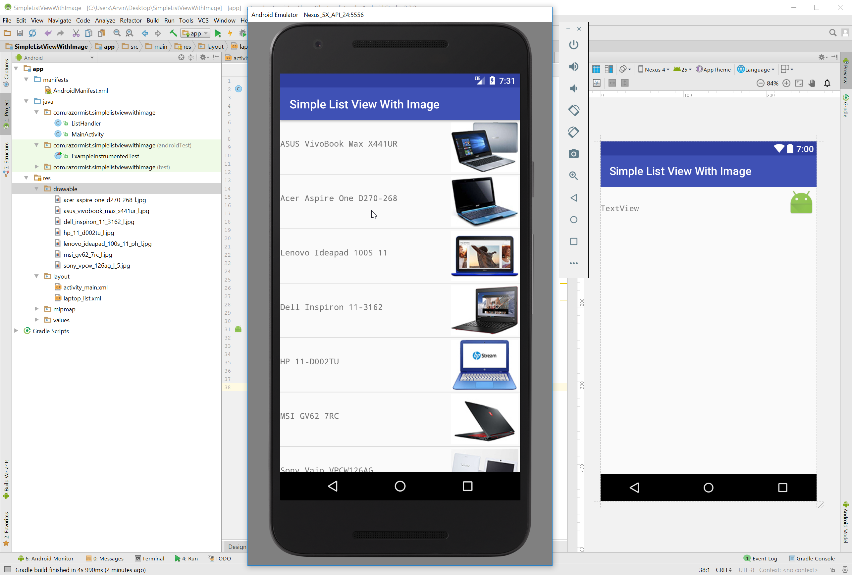The width and height of the screenshot is (852, 575).
Task: Click the emulator power button
Action: [x=573, y=45]
